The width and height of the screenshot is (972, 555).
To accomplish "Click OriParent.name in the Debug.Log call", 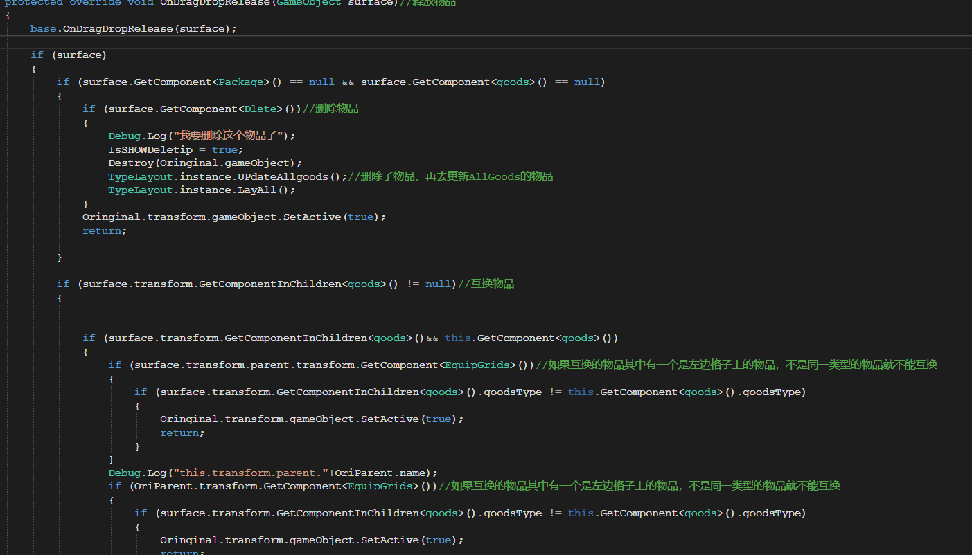I will tap(380, 473).
